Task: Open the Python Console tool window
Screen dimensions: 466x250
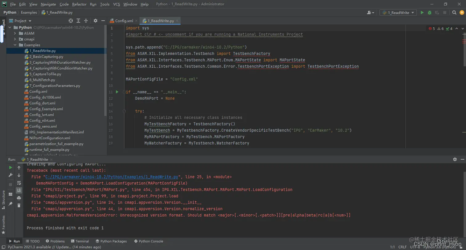Action: tap(149, 241)
